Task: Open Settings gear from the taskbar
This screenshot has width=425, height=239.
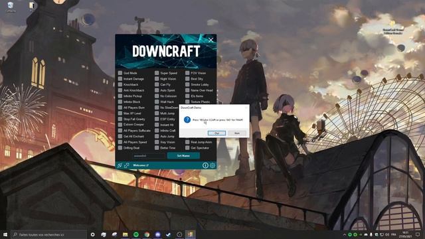Action: point(93,234)
